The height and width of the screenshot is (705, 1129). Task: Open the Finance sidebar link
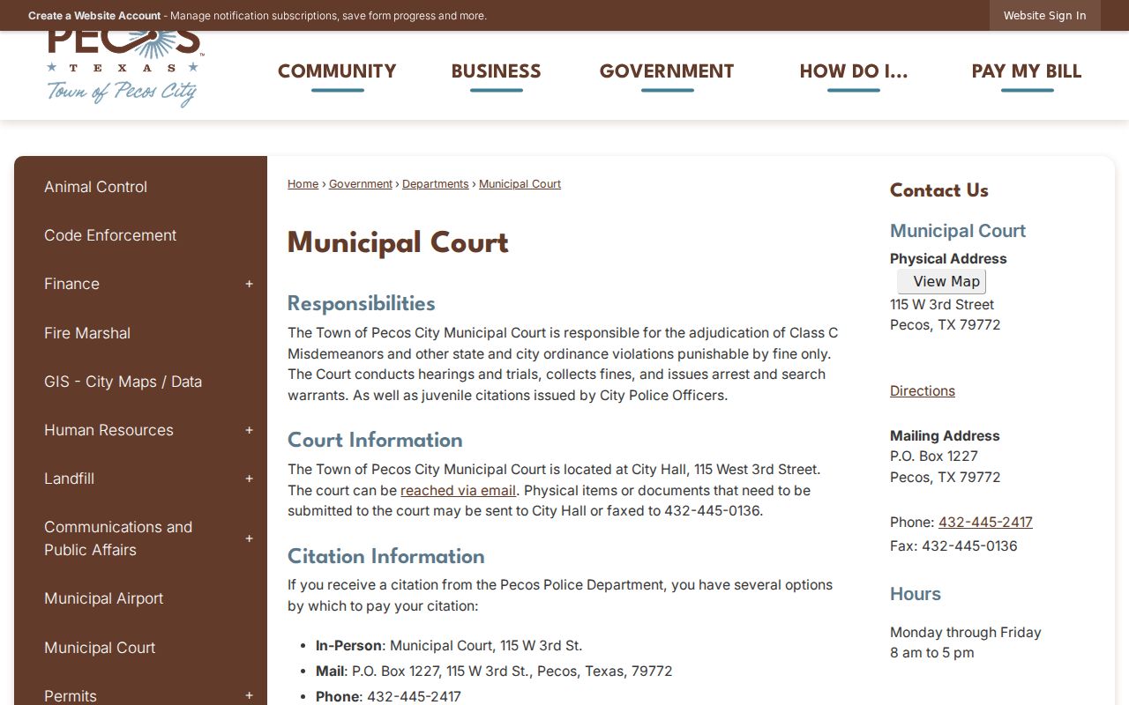[71, 284]
